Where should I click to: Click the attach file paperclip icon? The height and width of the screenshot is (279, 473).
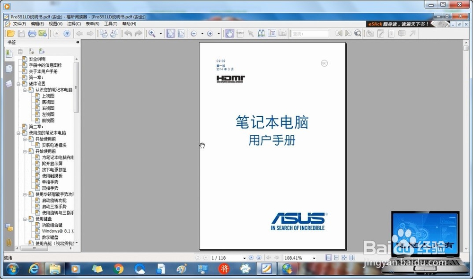coord(370,34)
